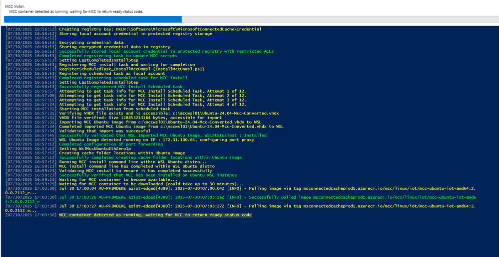The width and height of the screenshot is (499, 257).
Task: Select the 'Pulling image via tag' line dated 17:00:04
Action: [x=241, y=191]
